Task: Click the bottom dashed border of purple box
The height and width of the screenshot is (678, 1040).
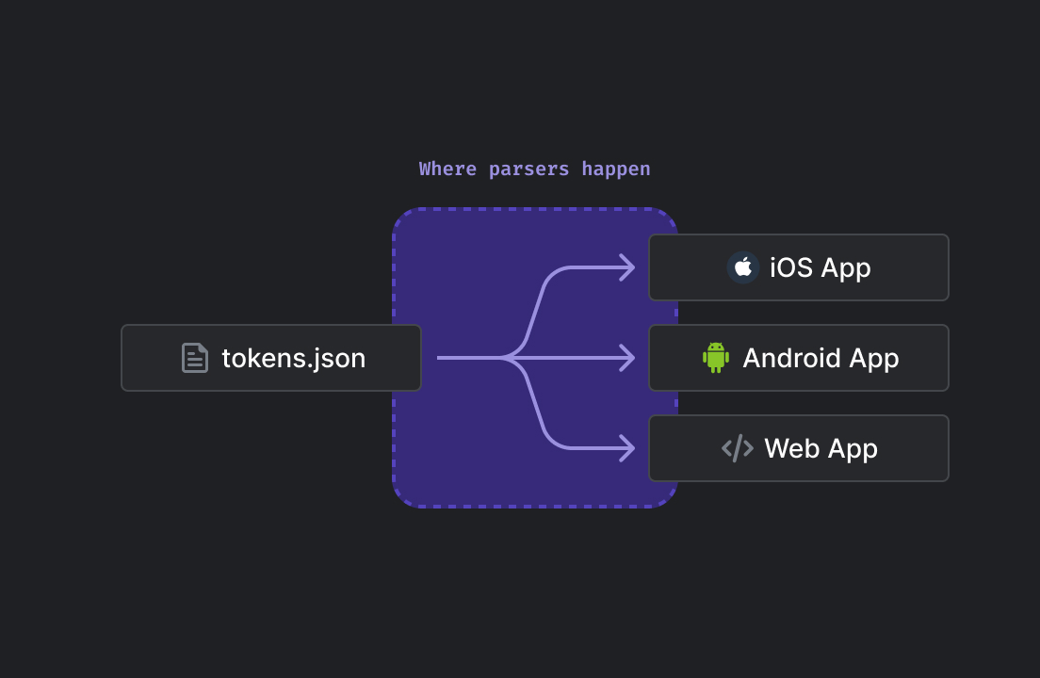Action: [x=534, y=507]
